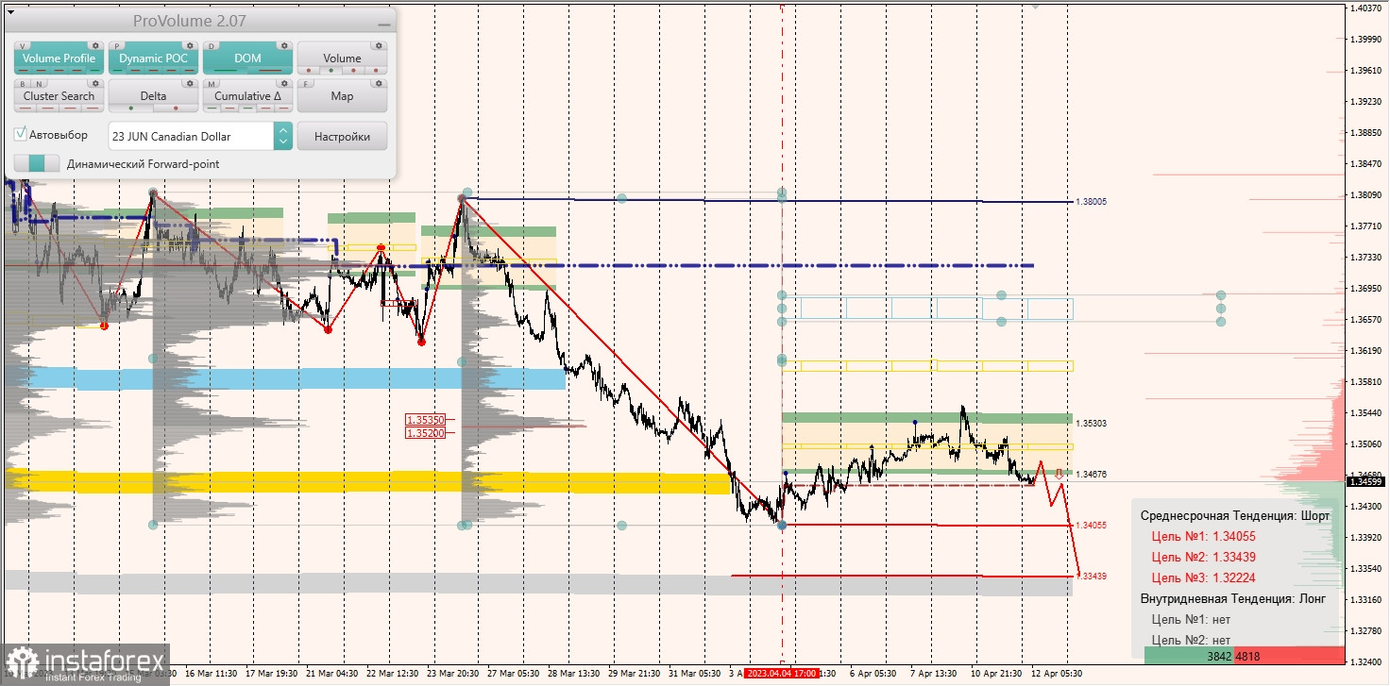The height and width of the screenshot is (686, 1390).
Task: Click the 1.34055 line label on chart
Action: tap(1092, 525)
